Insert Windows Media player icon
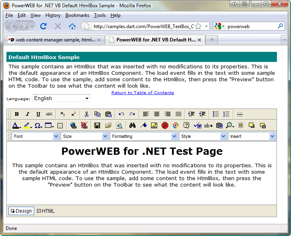This screenshot has height=236, width=291. tap(176, 125)
